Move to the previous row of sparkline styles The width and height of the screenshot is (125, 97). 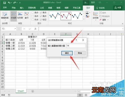pos(84,13)
